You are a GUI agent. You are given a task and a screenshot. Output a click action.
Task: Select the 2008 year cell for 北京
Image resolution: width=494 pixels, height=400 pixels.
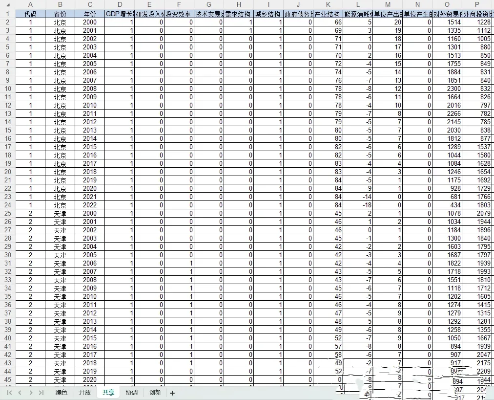click(90, 89)
